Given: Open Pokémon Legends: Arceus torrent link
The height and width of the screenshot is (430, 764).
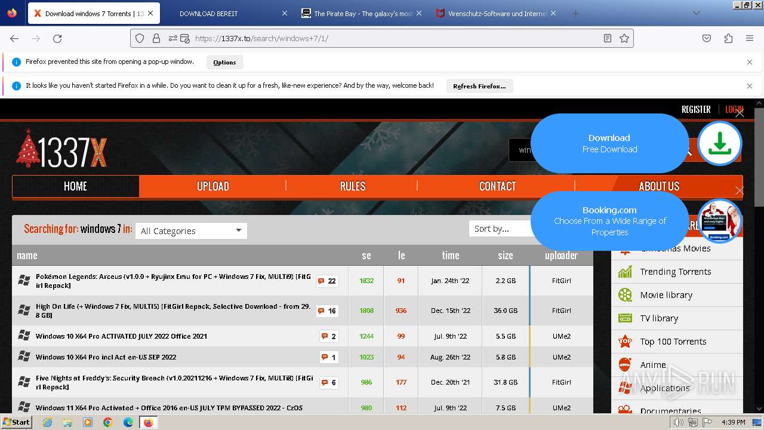Looking at the screenshot, I should pyautogui.click(x=173, y=281).
